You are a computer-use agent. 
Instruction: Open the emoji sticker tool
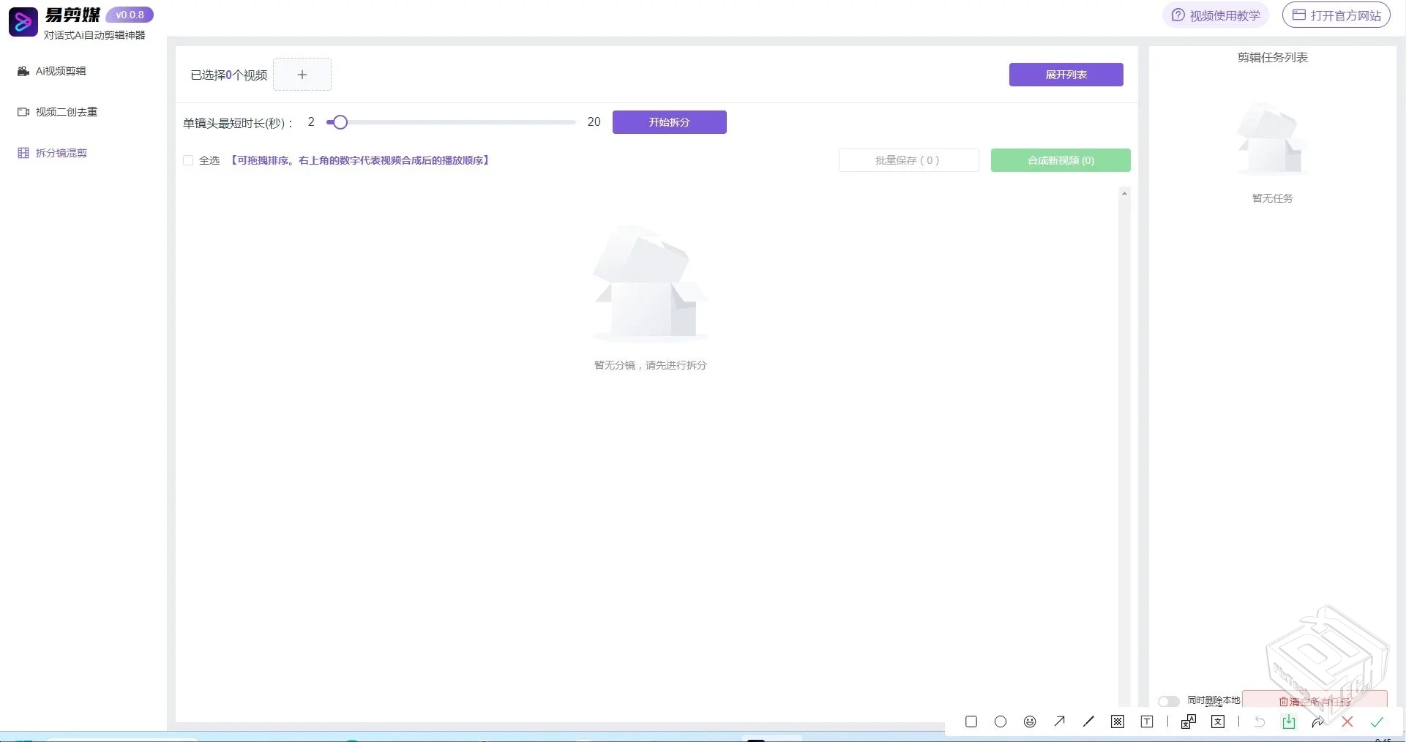(x=1029, y=722)
